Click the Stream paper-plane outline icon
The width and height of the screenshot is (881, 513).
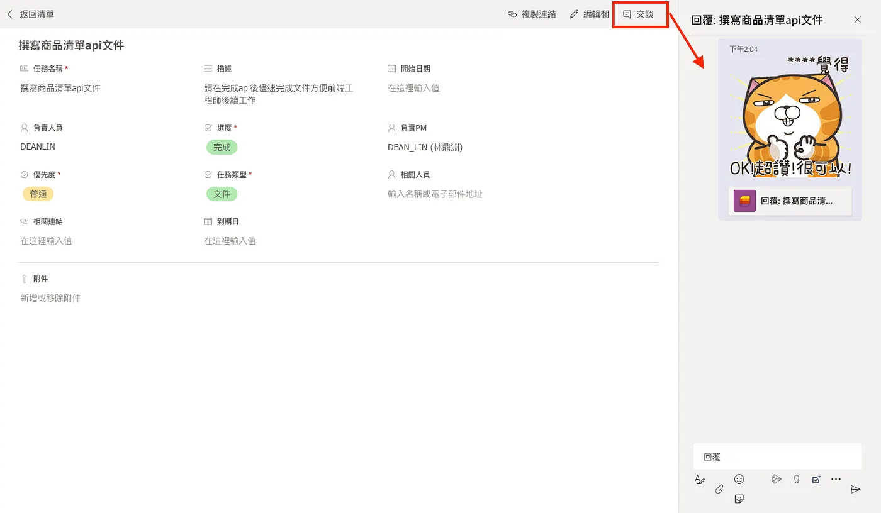pyautogui.click(x=777, y=479)
